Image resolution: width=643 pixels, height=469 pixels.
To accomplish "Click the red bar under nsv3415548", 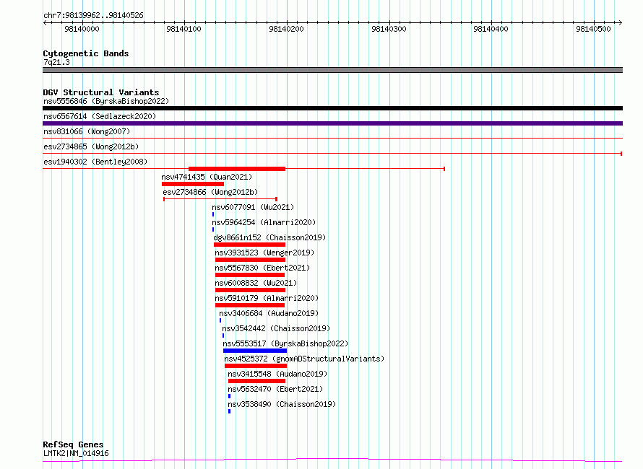I will [256, 382].
